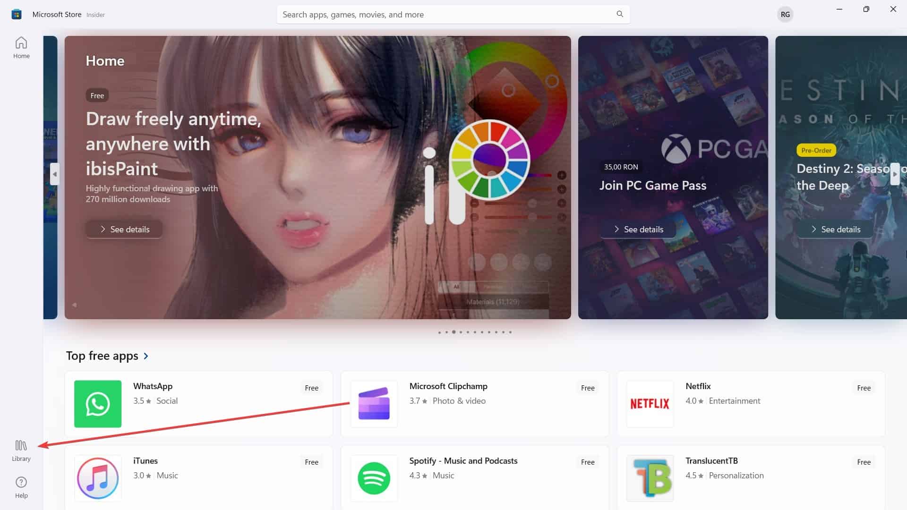Click the PC Game Pass banner thumbnail
Viewport: 907px width, 510px height.
pyautogui.click(x=672, y=177)
